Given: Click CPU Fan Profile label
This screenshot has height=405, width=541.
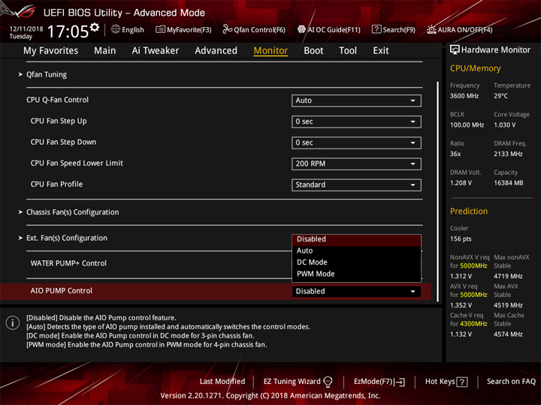Looking at the screenshot, I should 56,184.
